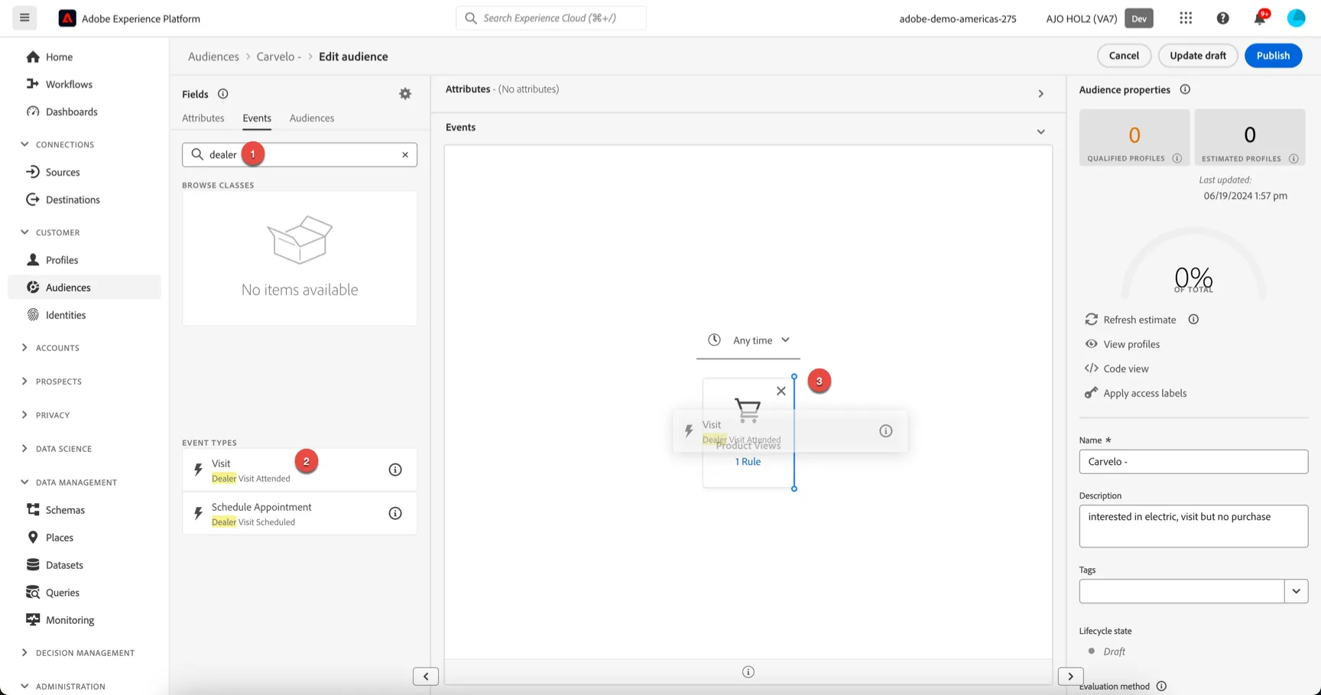Remove the Product Views event card
1321x695 pixels.
[781, 391]
